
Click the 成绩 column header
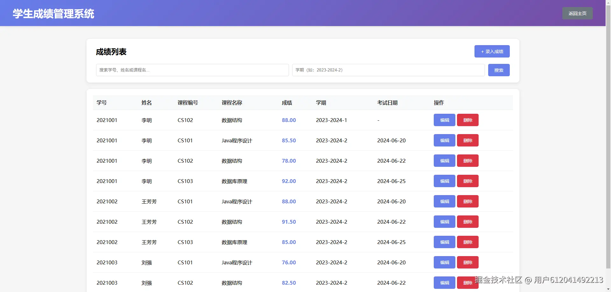click(x=286, y=103)
